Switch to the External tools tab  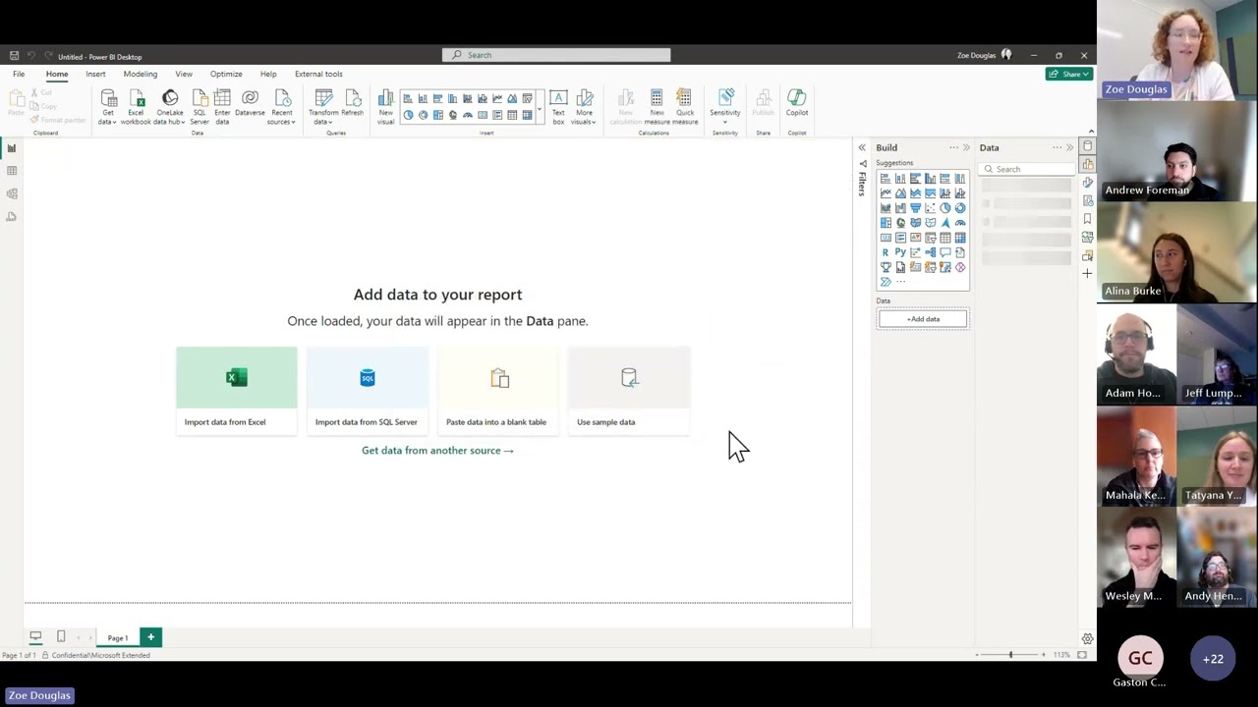click(318, 74)
